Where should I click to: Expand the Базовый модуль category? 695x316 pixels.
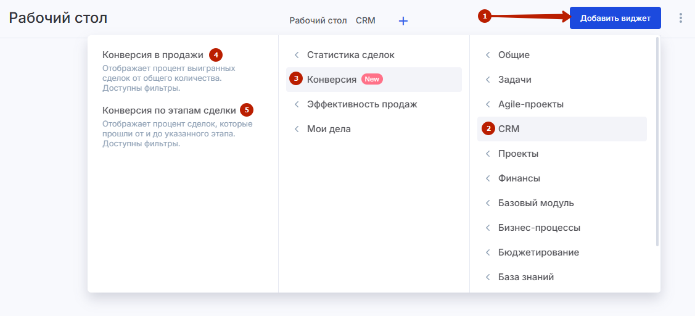pyautogui.click(x=562, y=203)
